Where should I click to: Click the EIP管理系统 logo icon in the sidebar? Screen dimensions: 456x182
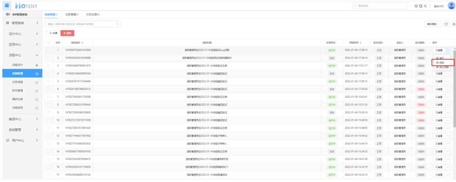pyautogui.click(x=8, y=14)
